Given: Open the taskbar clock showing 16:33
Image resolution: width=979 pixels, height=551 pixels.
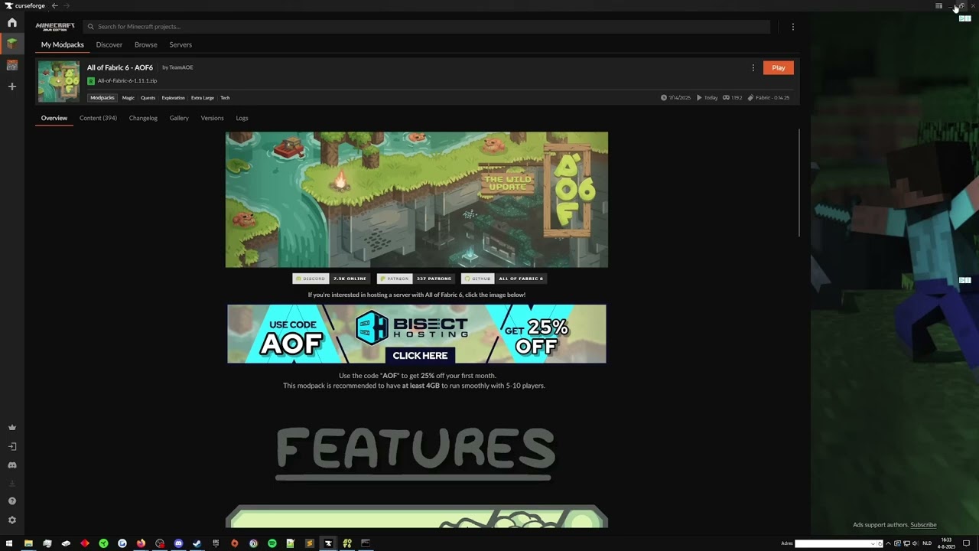Looking at the screenshot, I should tap(947, 543).
